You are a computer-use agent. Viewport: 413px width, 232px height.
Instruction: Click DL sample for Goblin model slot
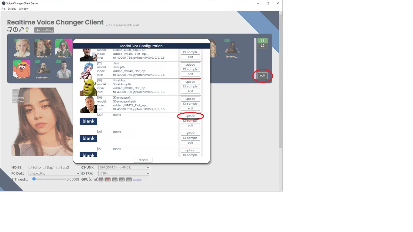(190, 52)
